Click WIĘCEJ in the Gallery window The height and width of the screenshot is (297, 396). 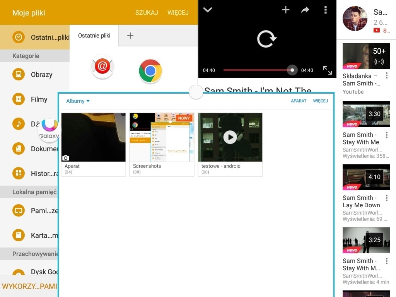coord(320,101)
